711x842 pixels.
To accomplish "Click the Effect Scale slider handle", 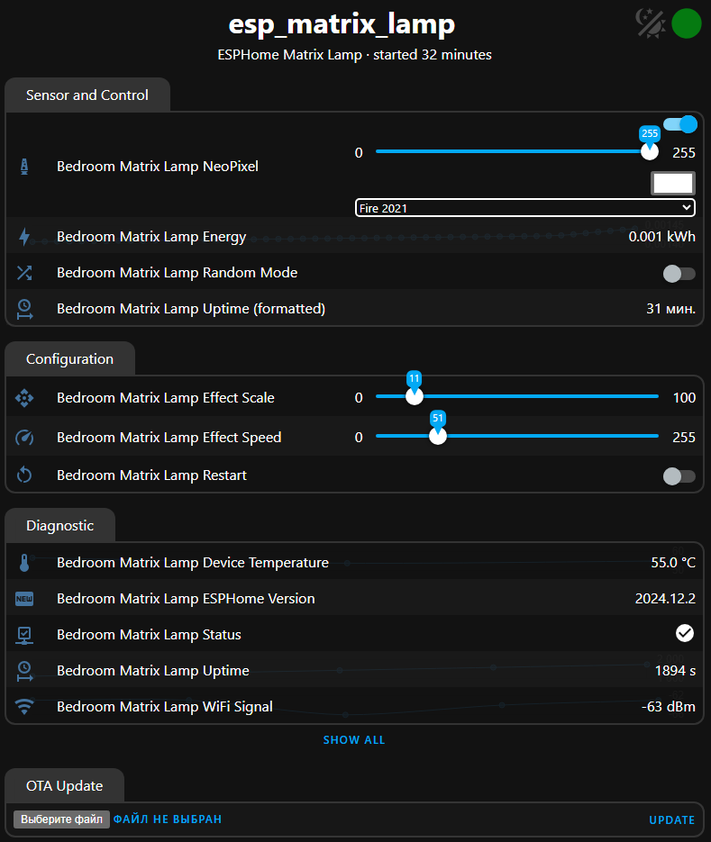I will coord(415,397).
